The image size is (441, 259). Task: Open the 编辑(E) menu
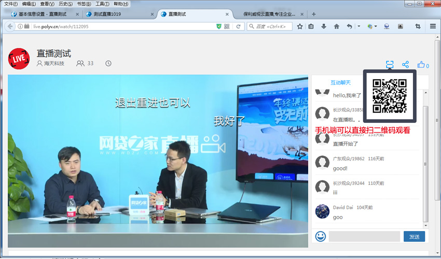tap(29, 4)
